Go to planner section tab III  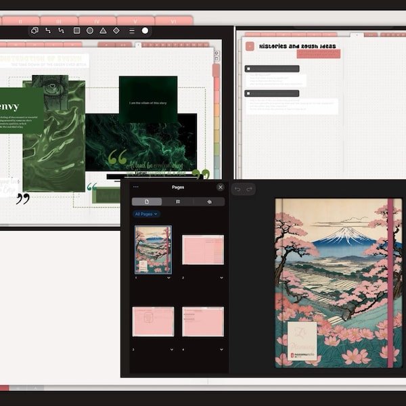59,21
